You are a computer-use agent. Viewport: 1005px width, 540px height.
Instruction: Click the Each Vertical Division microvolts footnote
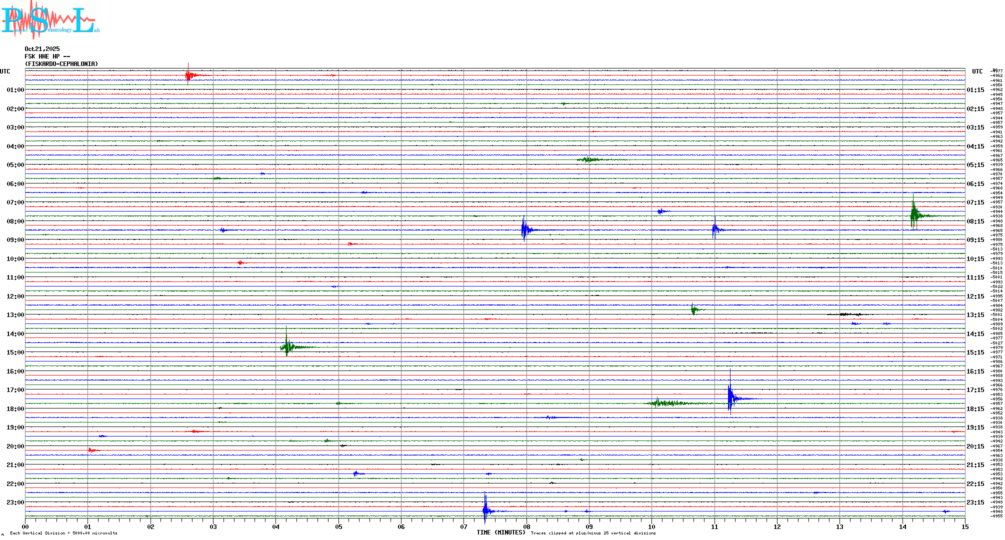(63, 533)
